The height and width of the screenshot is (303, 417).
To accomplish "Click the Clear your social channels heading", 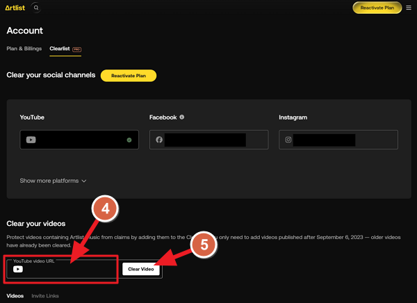I will coord(51,75).
